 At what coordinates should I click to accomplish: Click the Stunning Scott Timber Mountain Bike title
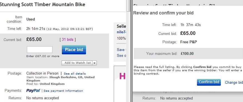(x=42, y=4)
